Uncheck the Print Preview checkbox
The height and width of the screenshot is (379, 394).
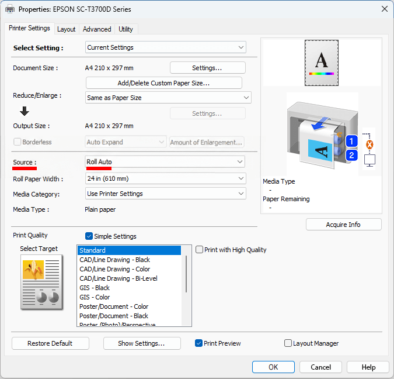click(x=198, y=343)
